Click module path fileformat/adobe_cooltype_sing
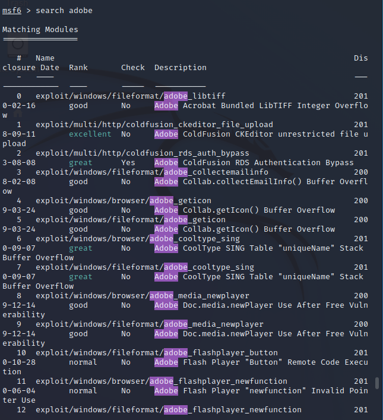The height and width of the screenshot is (420, 383). pyautogui.click(x=145, y=267)
